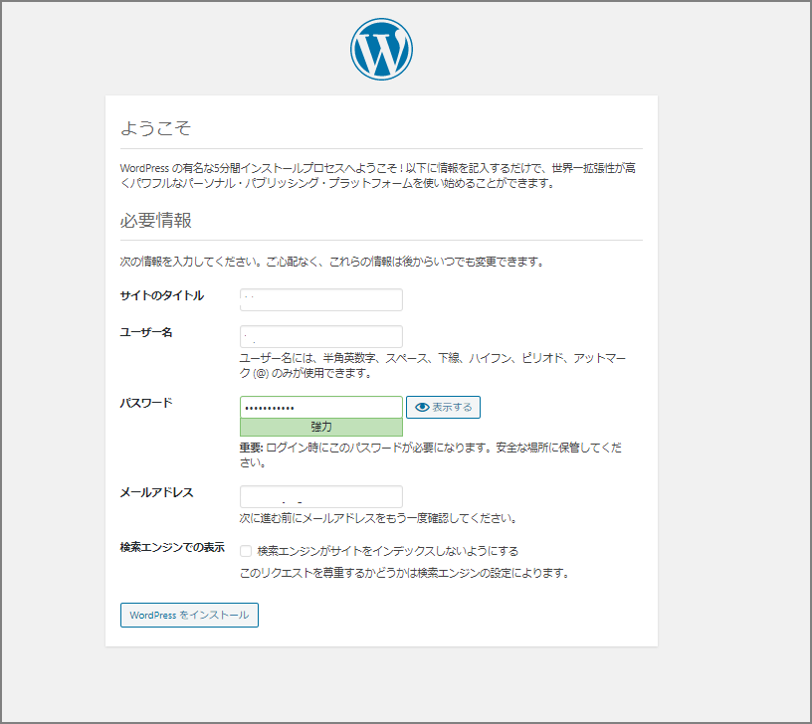Show the password using the eye button
Image resolution: width=812 pixels, height=724 pixels.
point(443,407)
